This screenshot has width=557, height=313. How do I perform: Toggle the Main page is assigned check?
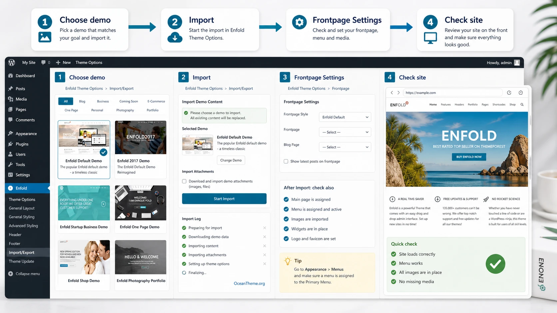286,199
